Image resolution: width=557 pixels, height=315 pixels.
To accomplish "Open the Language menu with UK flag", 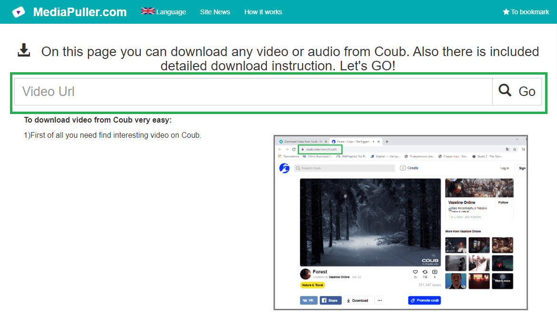I will [x=164, y=12].
